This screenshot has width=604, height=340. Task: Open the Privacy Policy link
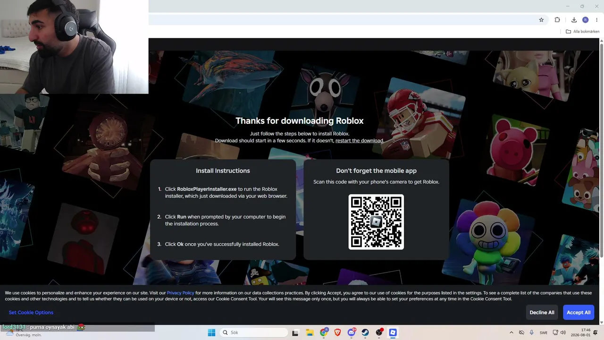point(180,293)
